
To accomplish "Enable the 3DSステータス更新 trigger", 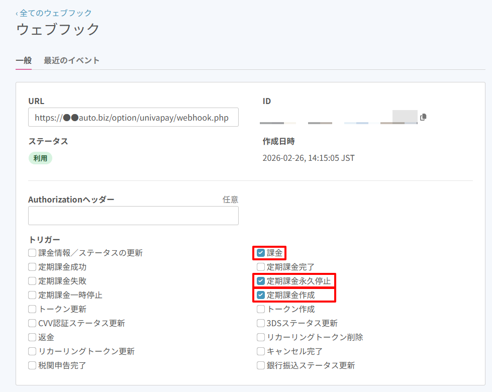I will click(x=261, y=323).
